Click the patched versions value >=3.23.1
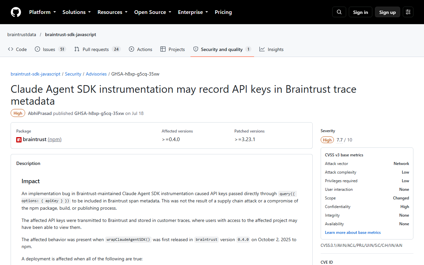The width and height of the screenshot is (424, 265). (x=245, y=139)
